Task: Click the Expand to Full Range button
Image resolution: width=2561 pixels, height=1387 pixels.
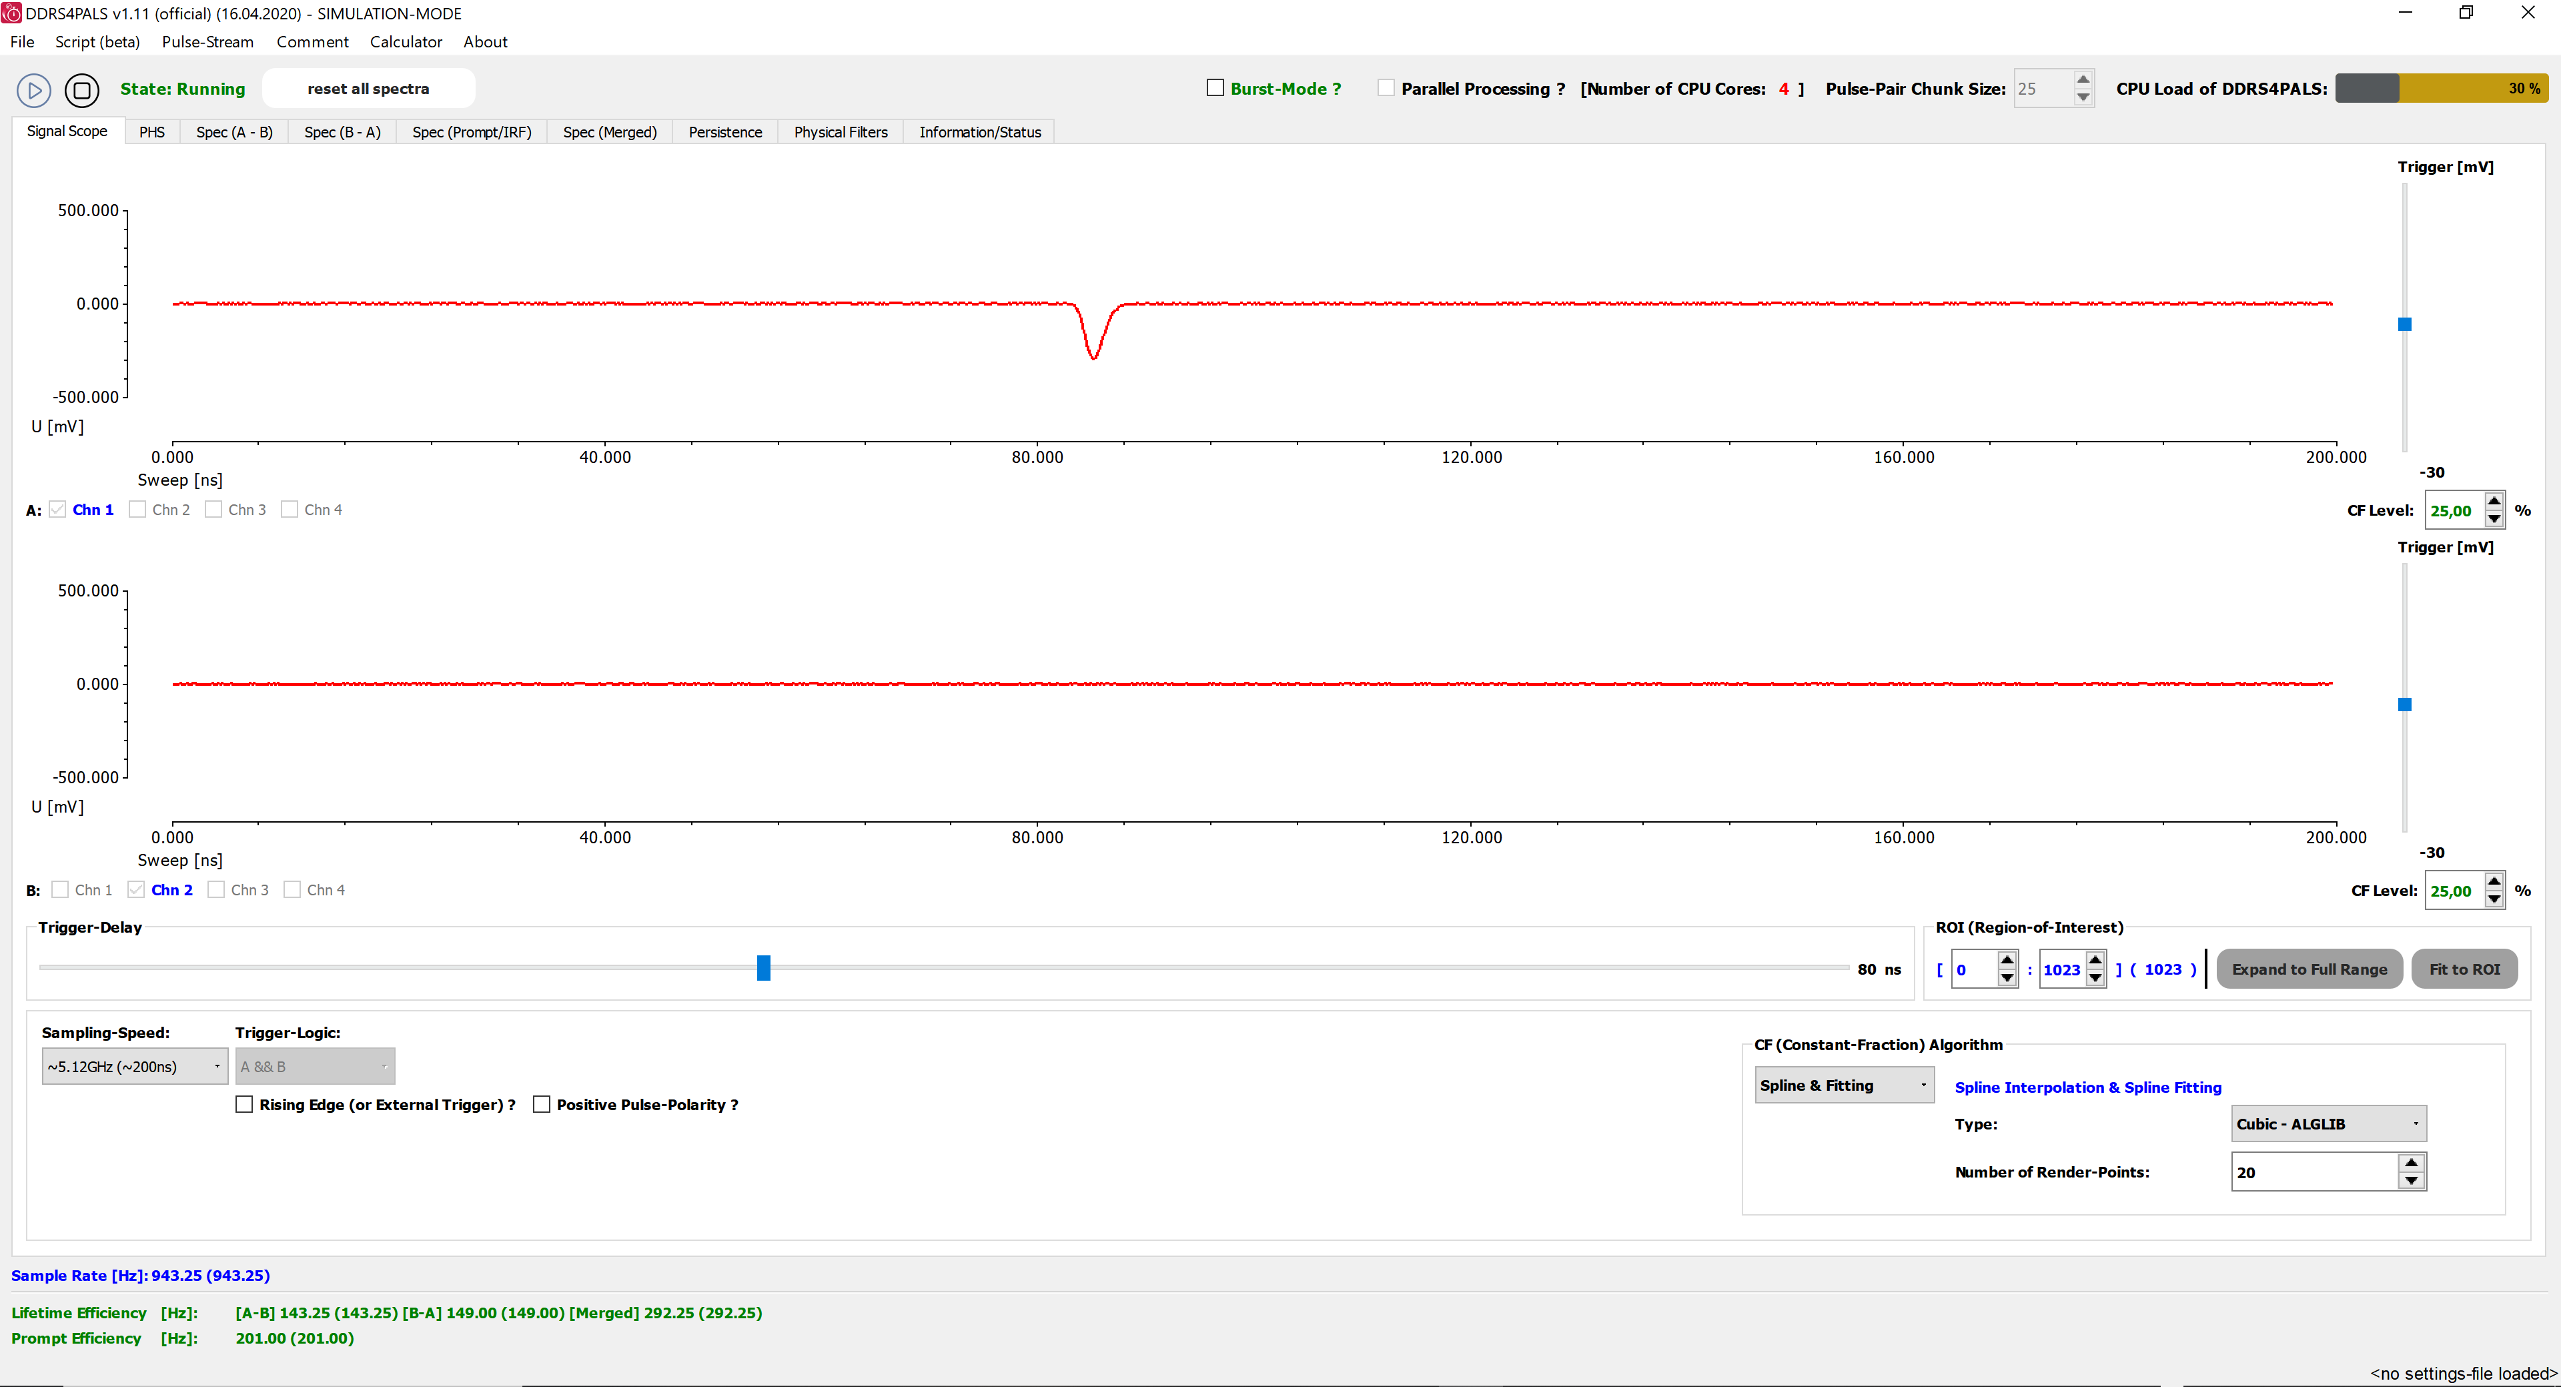Action: coord(2307,969)
